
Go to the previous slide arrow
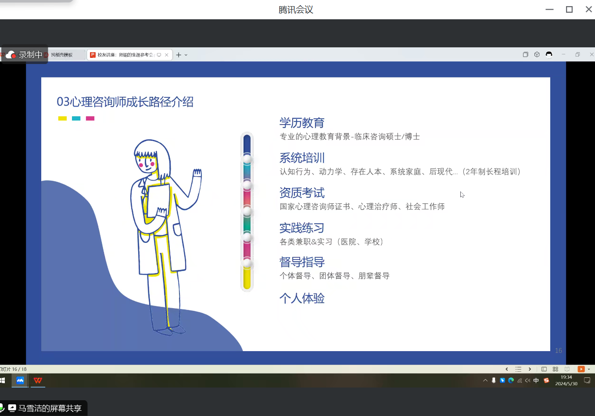[507, 369]
